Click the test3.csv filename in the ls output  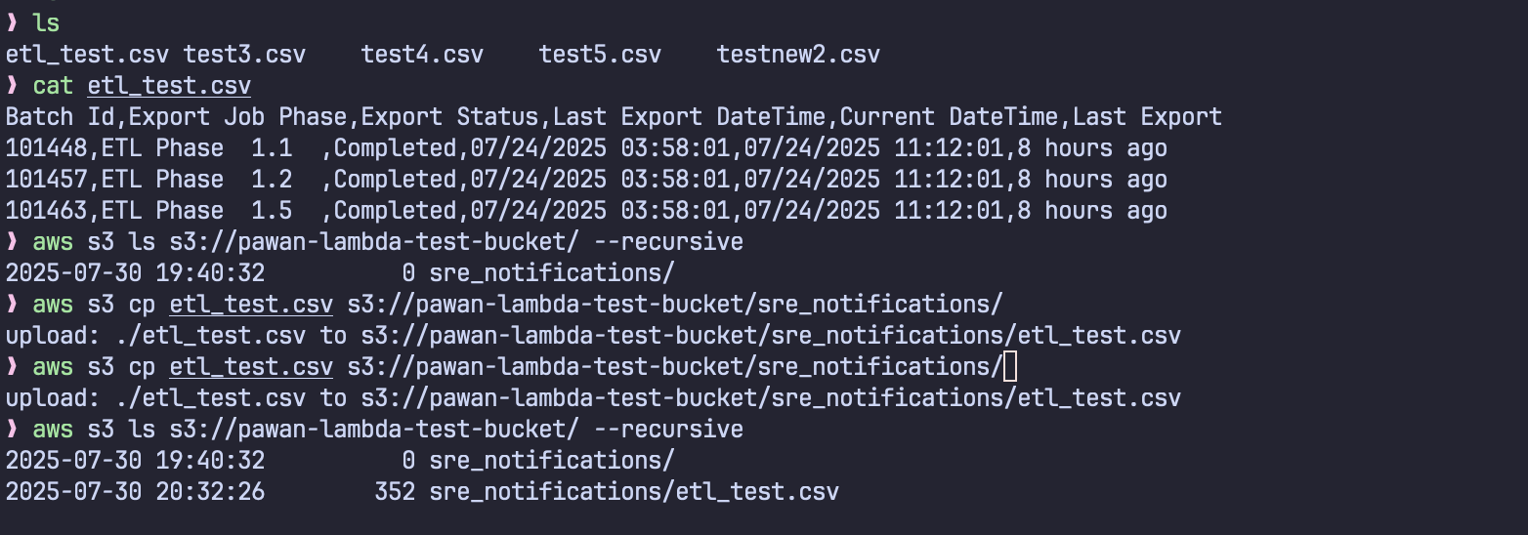244,55
